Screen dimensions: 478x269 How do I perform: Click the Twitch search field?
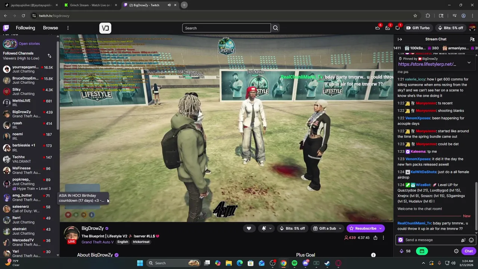tap(226, 28)
